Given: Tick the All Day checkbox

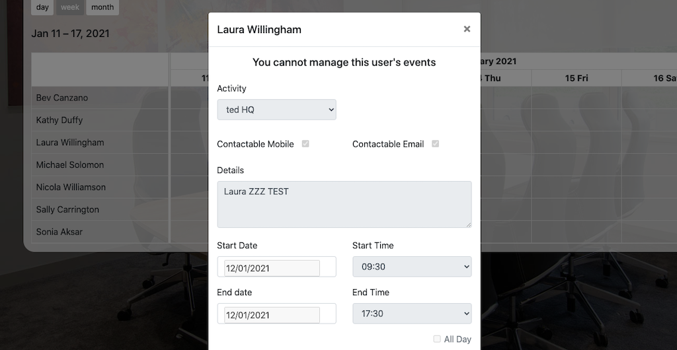Looking at the screenshot, I should pyautogui.click(x=437, y=339).
